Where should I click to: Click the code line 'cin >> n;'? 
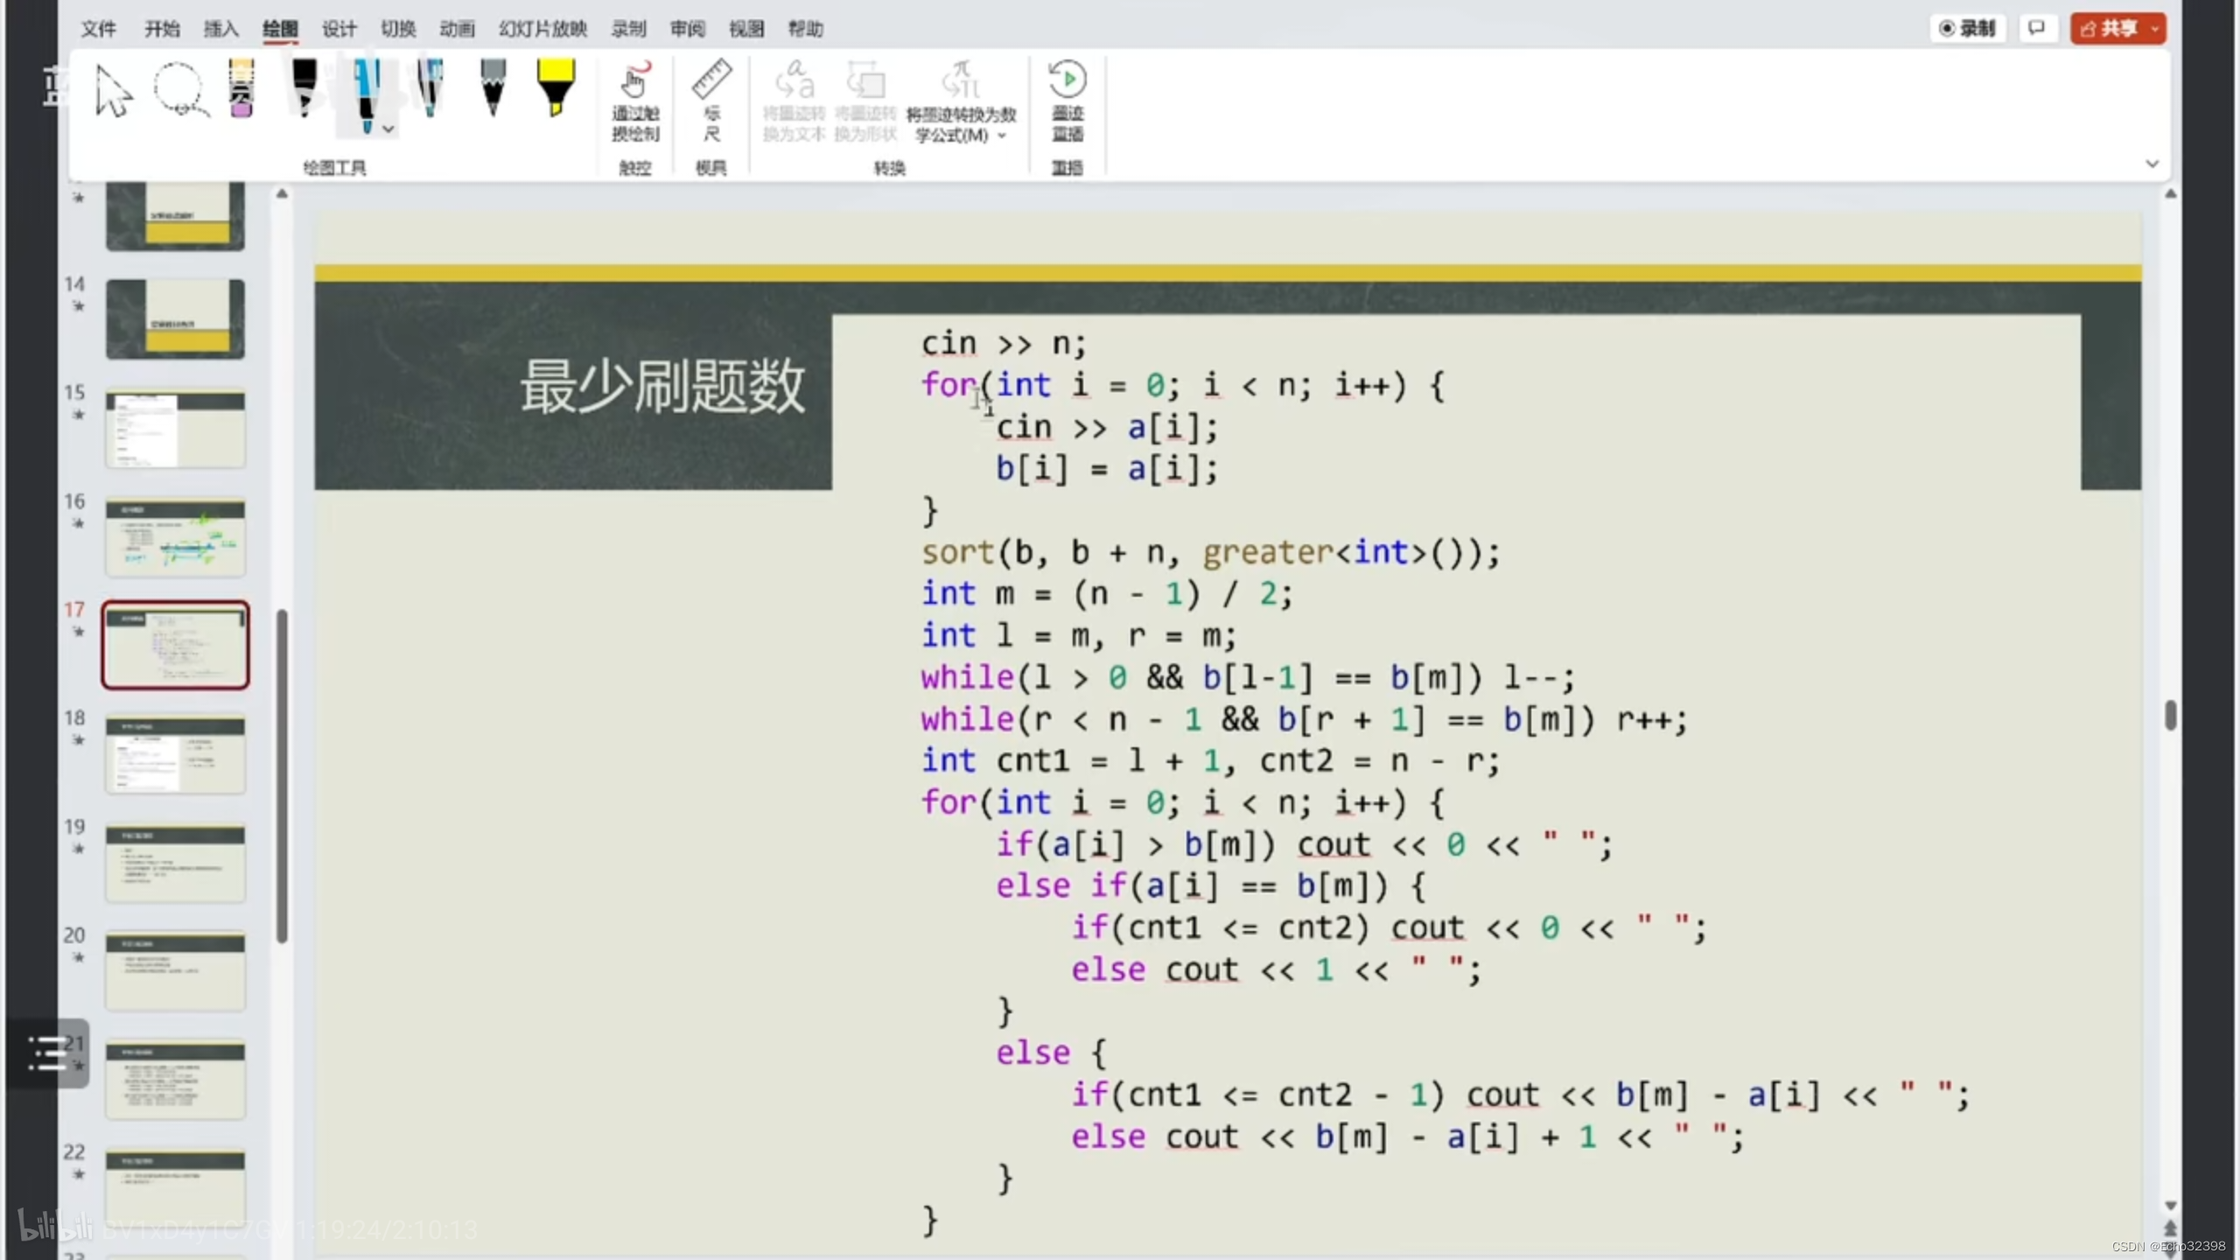pos(1003,343)
